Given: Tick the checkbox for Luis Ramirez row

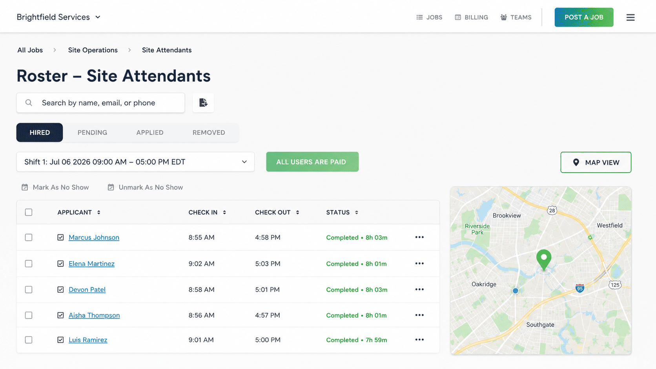Looking at the screenshot, I should coord(29,340).
